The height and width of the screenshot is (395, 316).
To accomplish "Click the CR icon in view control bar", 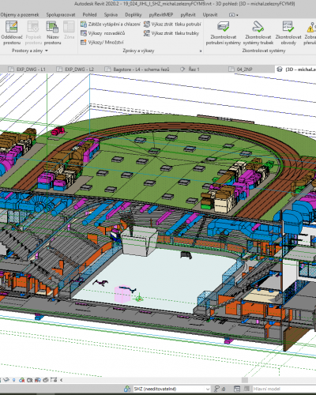I will tap(29, 380).
